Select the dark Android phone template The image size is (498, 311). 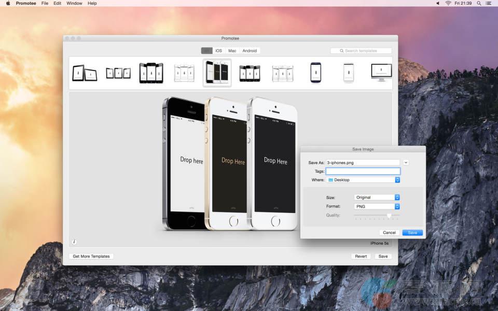315,73
